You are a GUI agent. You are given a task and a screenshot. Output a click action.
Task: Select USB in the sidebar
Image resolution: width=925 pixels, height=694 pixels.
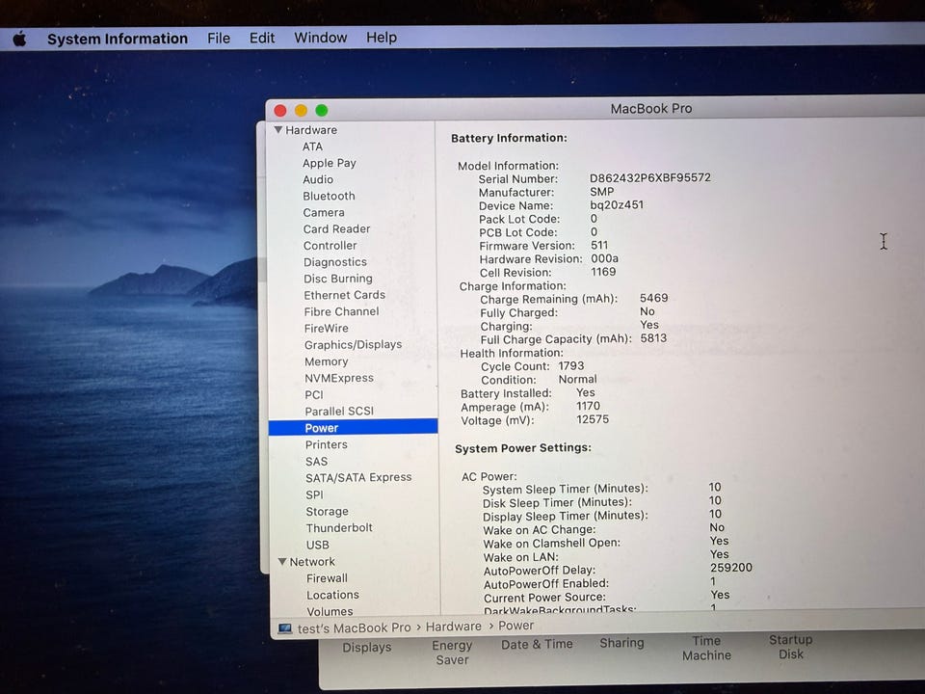pos(317,545)
